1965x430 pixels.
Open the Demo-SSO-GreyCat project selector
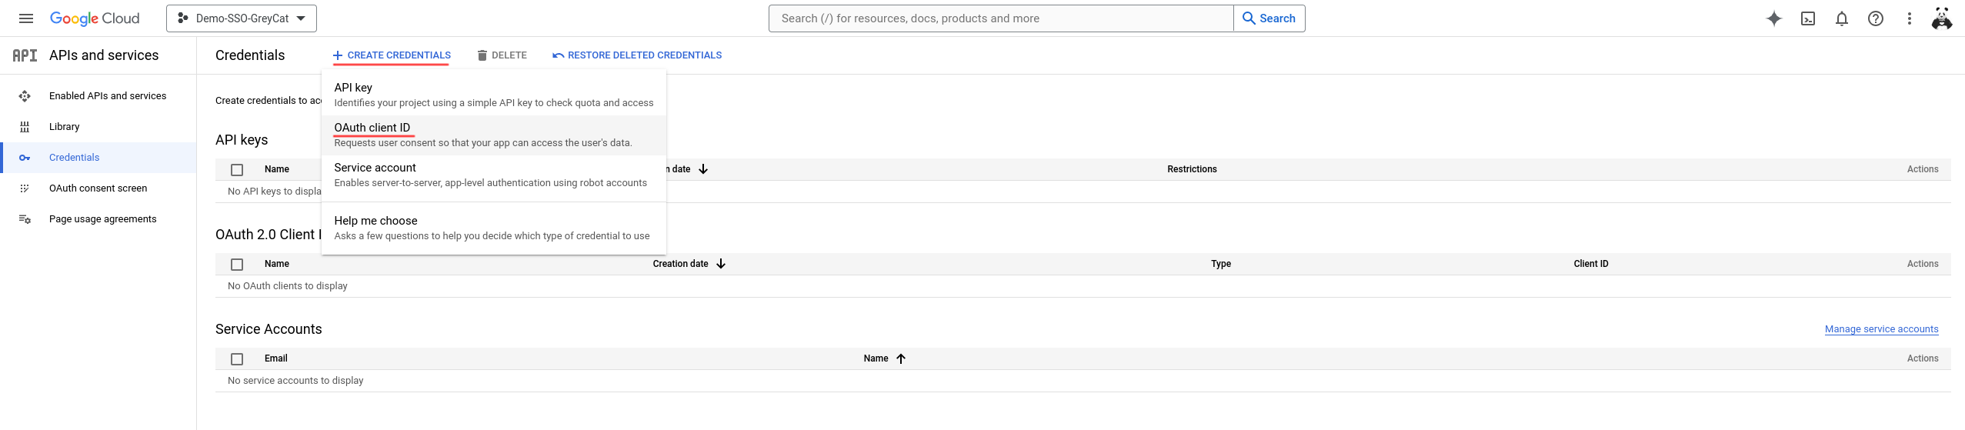[242, 18]
